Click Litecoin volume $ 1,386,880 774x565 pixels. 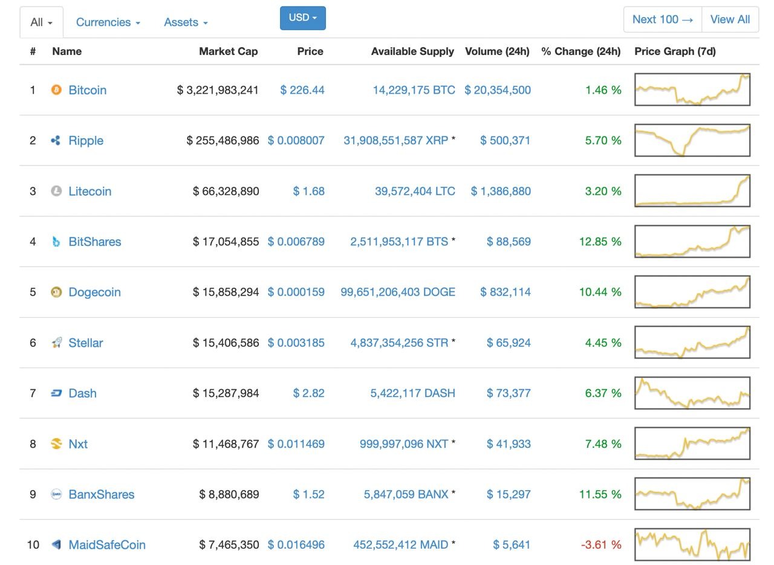pyautogui.click(x=501, y=192)
